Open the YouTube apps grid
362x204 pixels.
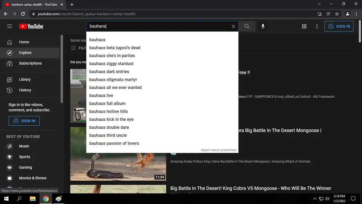pos(304,26)
